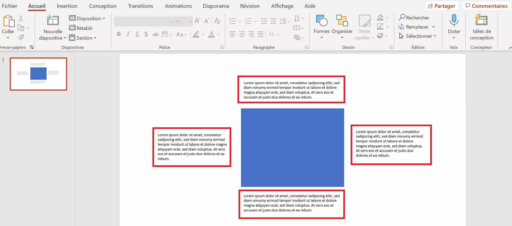Open font name combo box
The height and width of the screenshot is (226, 512).
pyautogui.click(x=144, y=22)
